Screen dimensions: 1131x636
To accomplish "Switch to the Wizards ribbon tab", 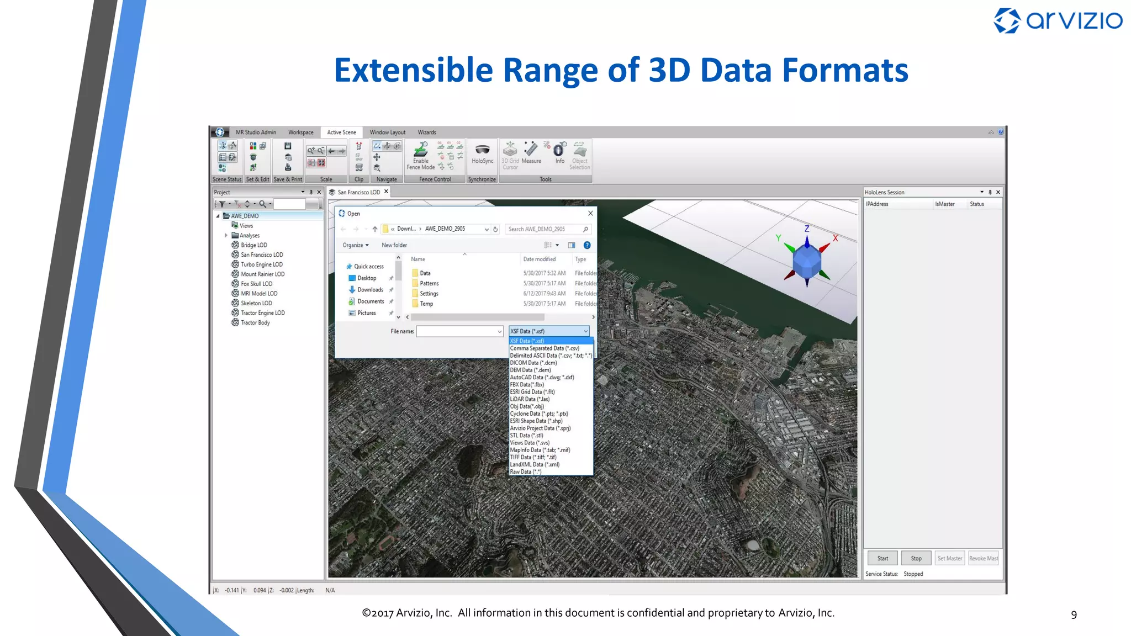I will coord(426,132).
